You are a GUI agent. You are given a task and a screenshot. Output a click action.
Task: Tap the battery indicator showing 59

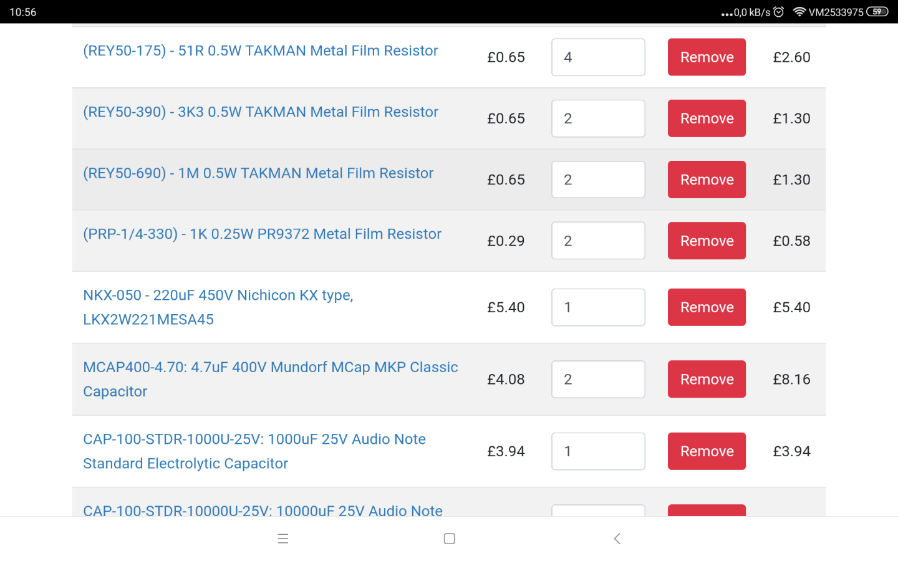pos(877,12)
